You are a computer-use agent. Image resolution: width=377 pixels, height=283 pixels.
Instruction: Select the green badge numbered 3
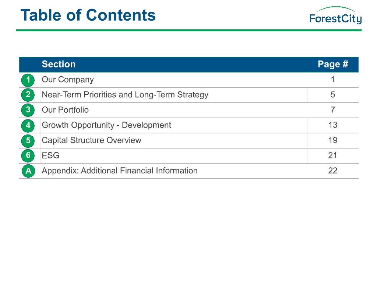(28, 110)
